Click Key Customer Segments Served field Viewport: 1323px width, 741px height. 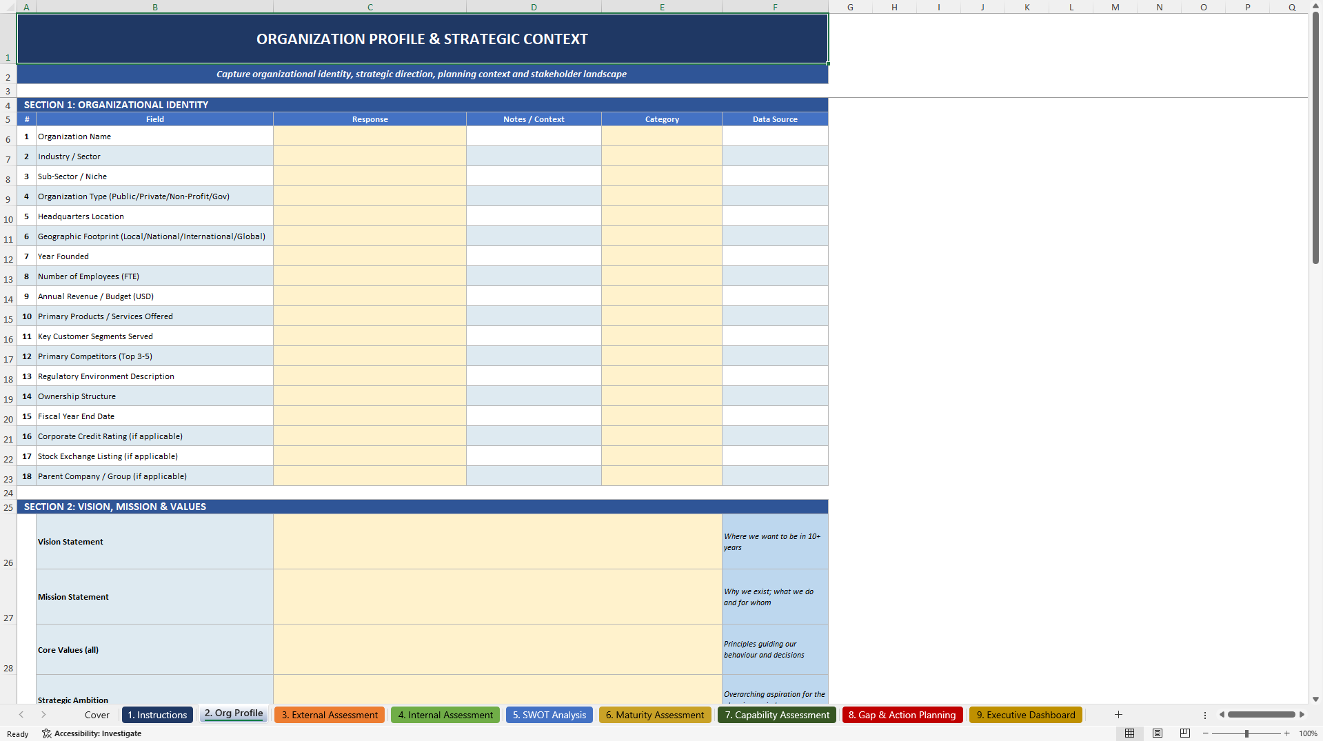[155, 336]
